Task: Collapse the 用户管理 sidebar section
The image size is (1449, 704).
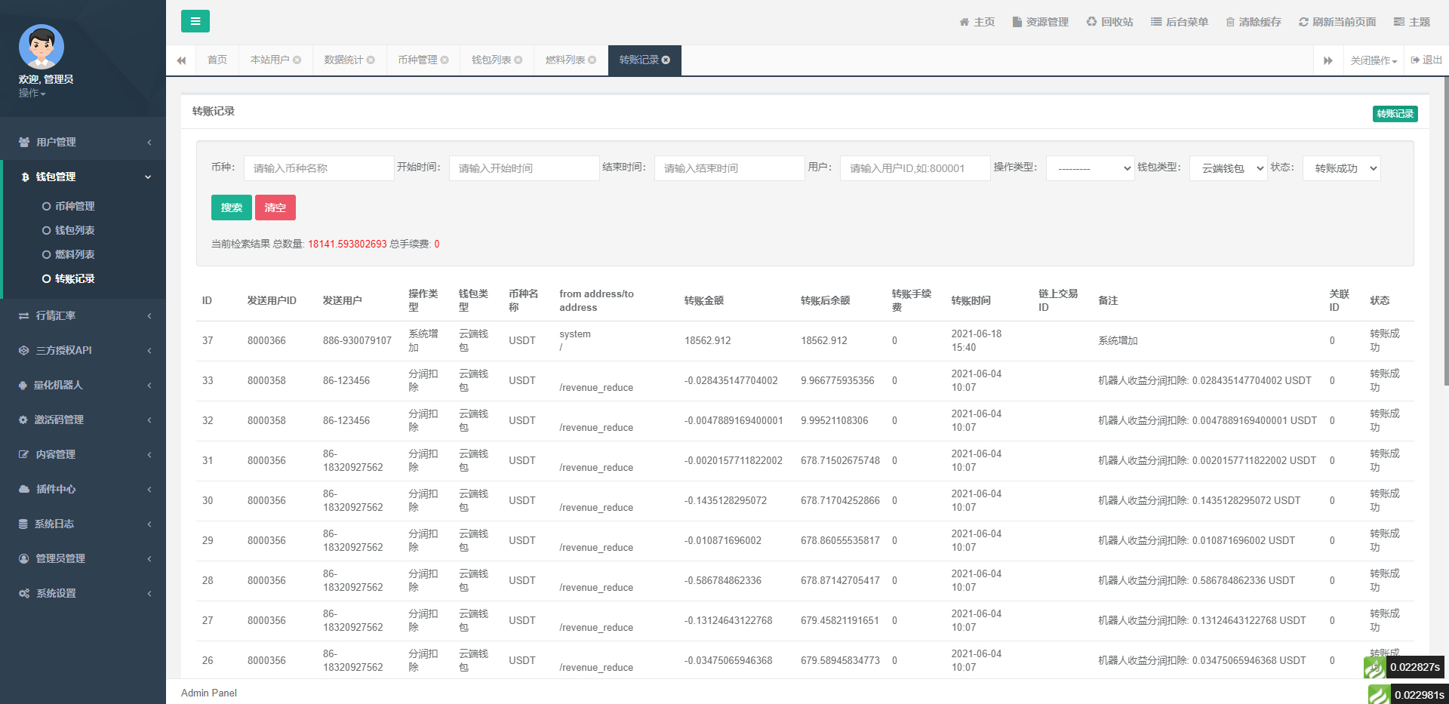Action: (x=83, y=141)
